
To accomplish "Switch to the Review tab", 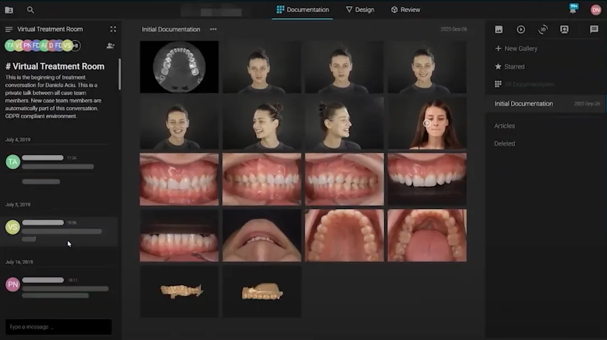I will tap(405, 9).
